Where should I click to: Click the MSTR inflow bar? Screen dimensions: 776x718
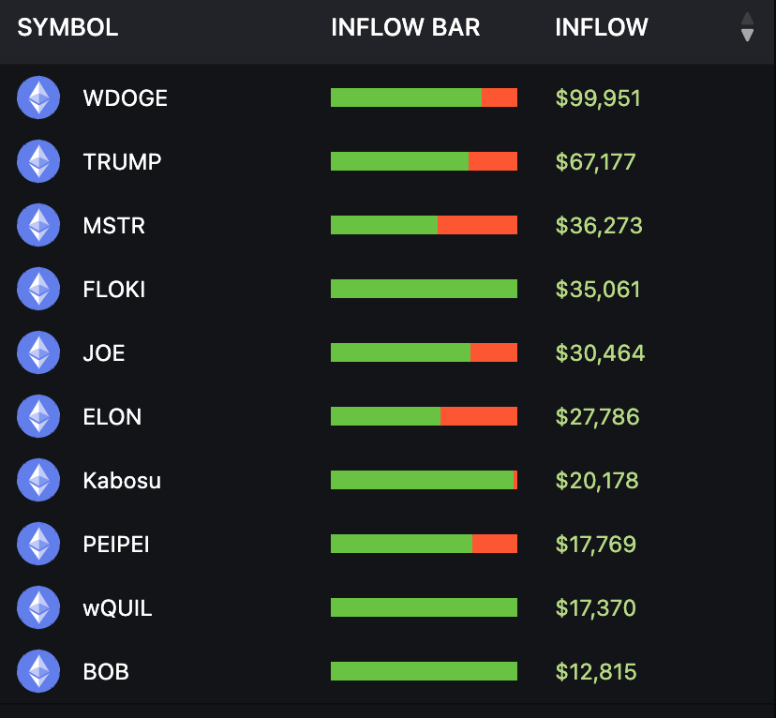(x=425, y=225)
